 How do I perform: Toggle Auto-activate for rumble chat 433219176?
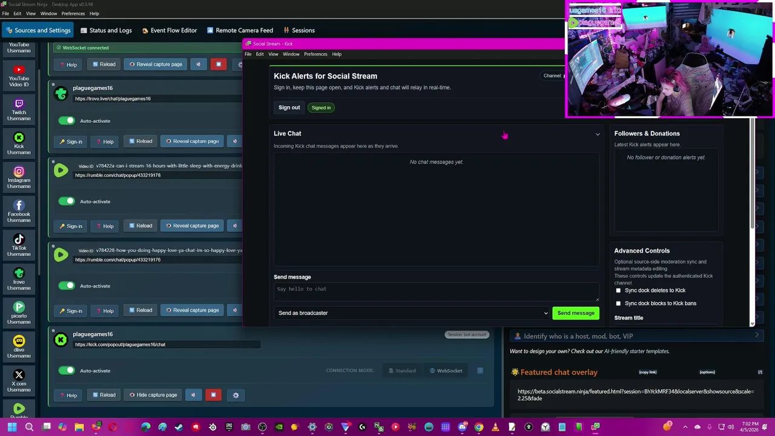click(67, 286)
